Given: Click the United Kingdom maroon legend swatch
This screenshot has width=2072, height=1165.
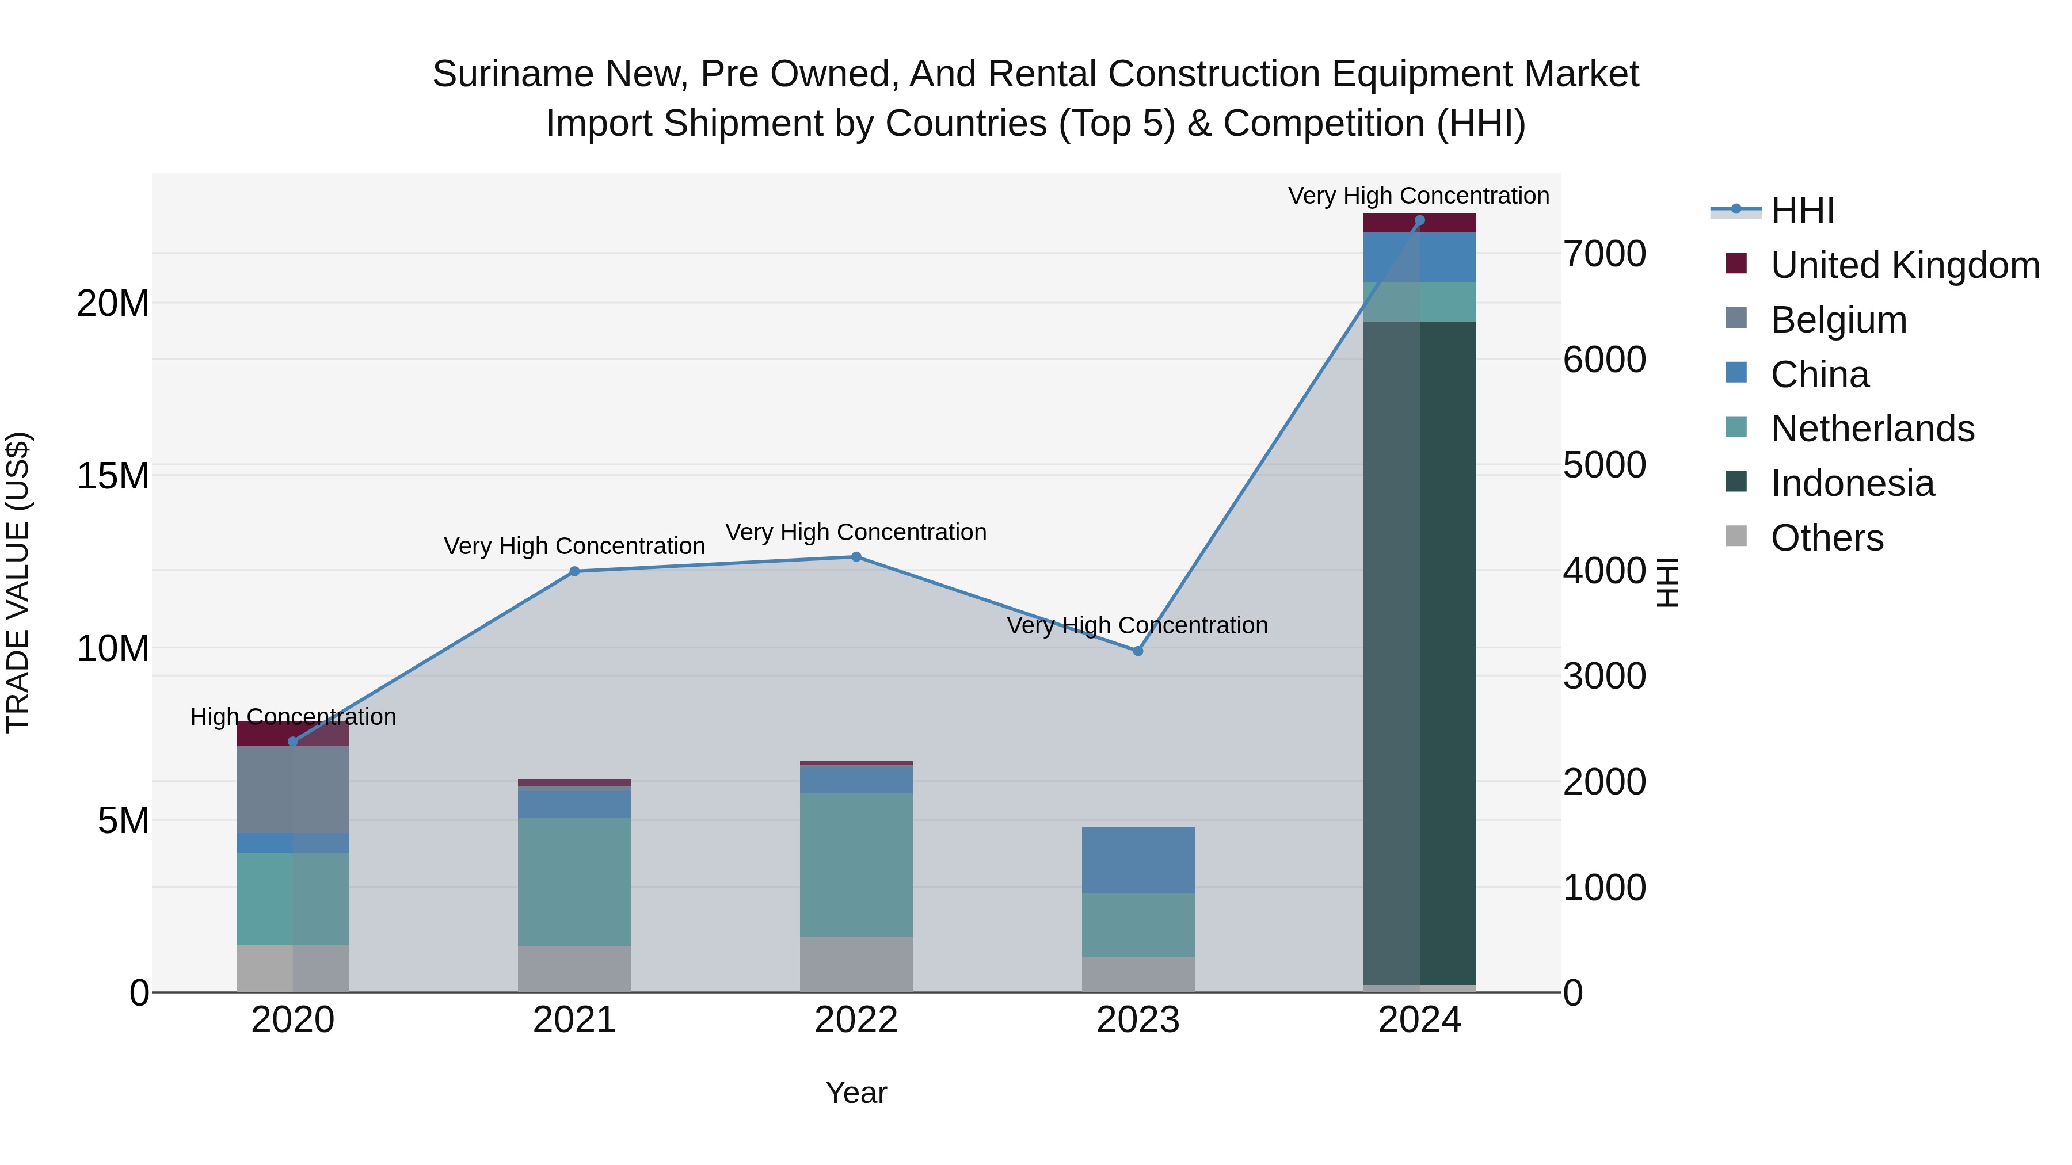Looking at the screenshot, I should click(x=1736, y=263).
